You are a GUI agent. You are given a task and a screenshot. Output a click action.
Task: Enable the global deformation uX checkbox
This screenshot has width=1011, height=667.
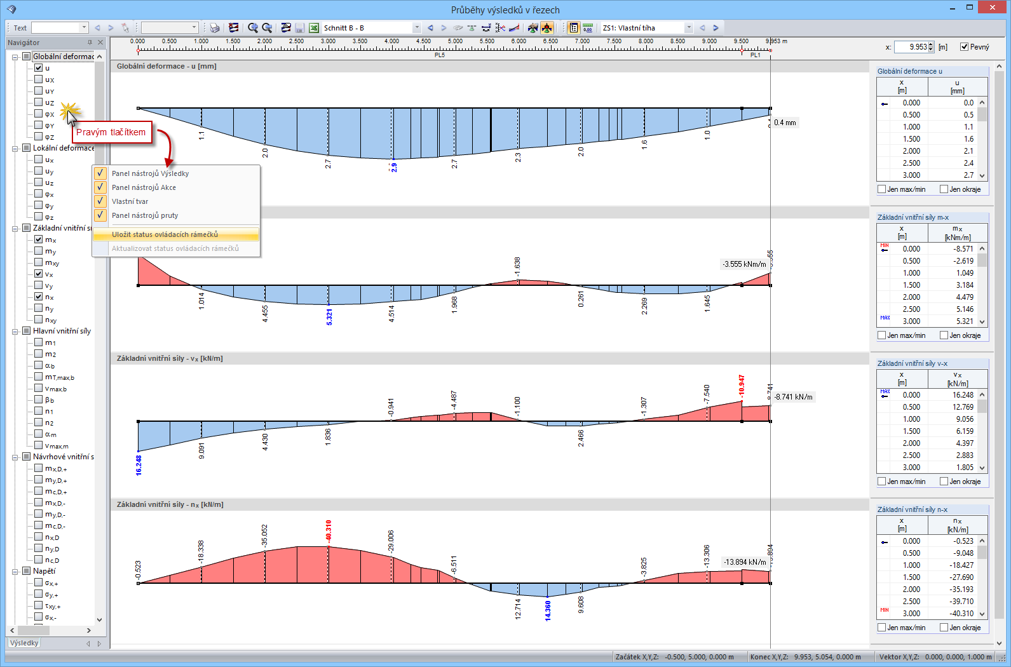(39, 79)
